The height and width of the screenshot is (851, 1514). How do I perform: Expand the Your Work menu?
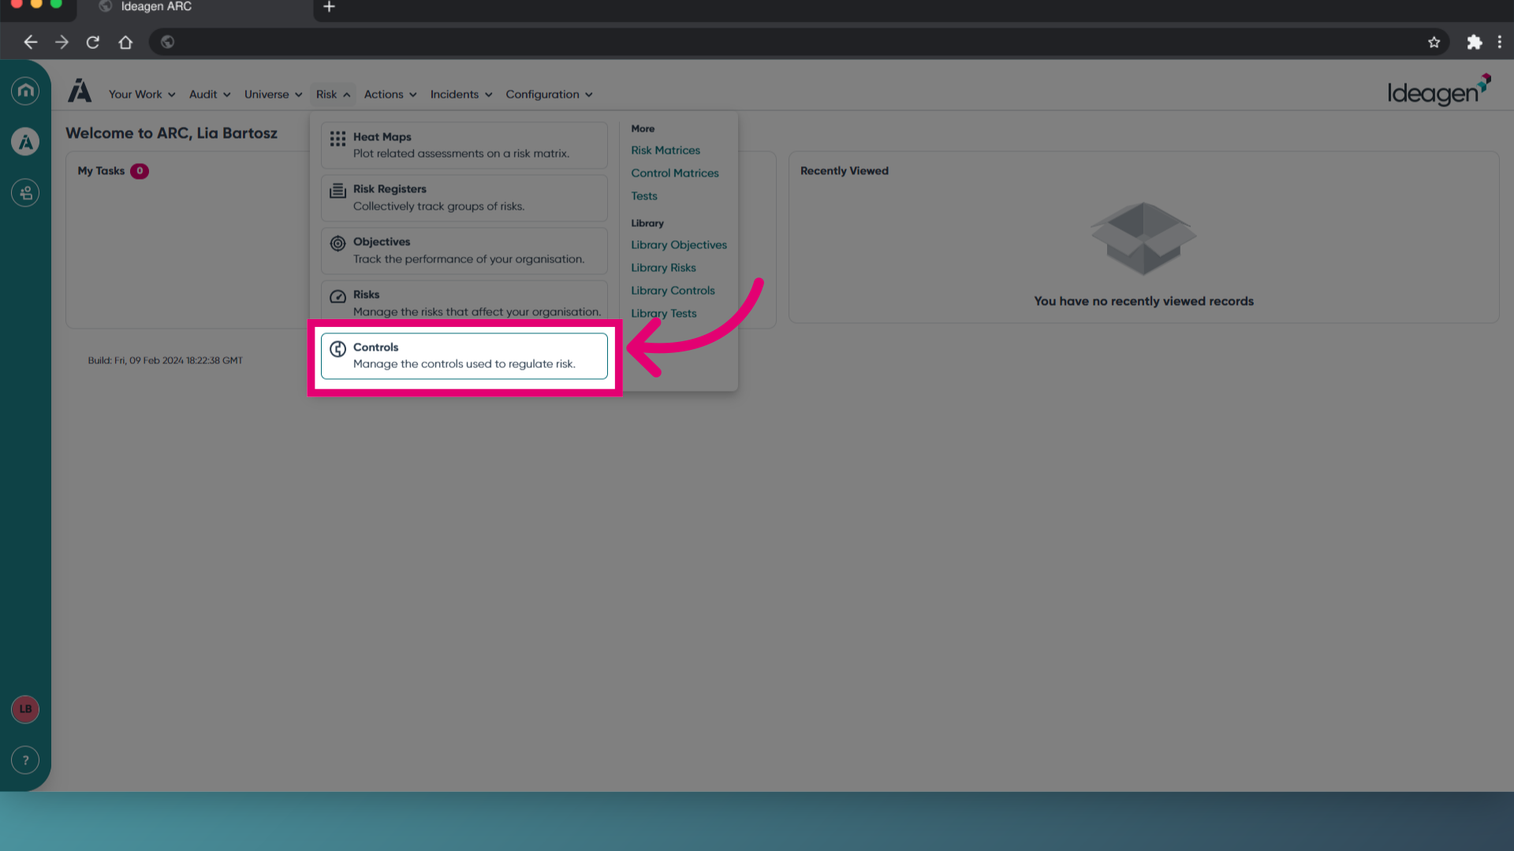tap(142, 95)
